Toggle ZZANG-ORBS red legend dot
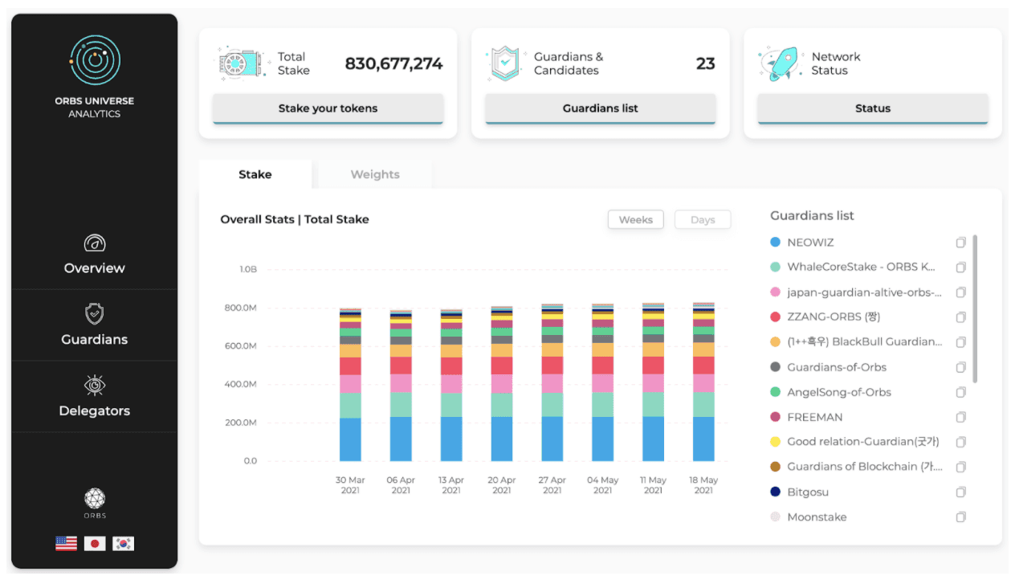Viewport: 1015px width, 580px height. [775, 317]
